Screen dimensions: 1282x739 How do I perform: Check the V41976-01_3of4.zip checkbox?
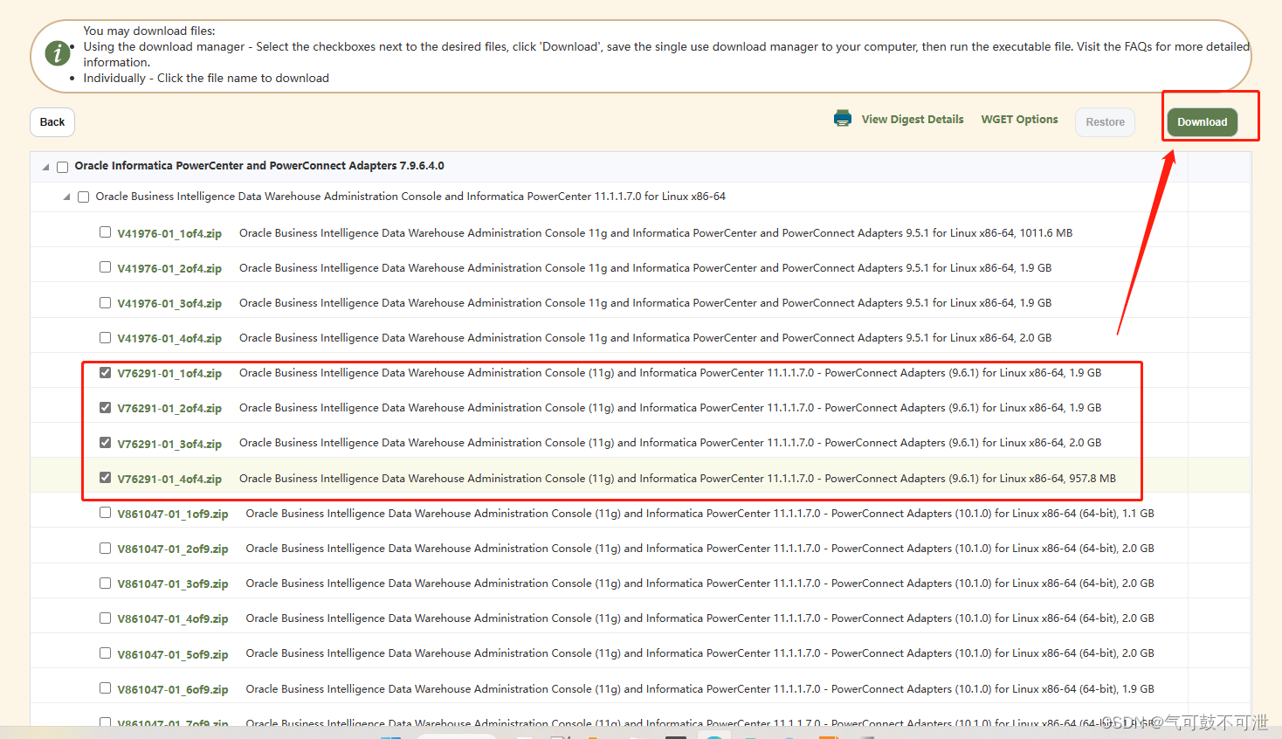pyautogui.click(x=105, y=302)
